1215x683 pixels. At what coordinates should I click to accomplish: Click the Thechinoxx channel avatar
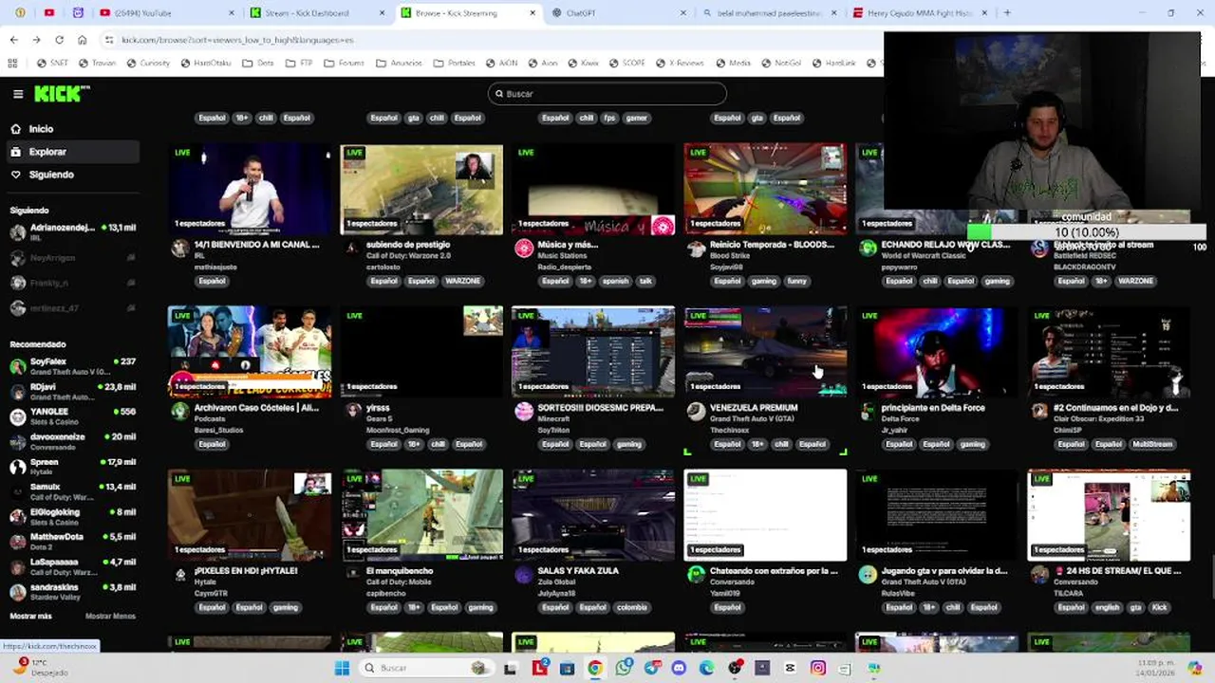pyautogui.click(x=696, y=412)
